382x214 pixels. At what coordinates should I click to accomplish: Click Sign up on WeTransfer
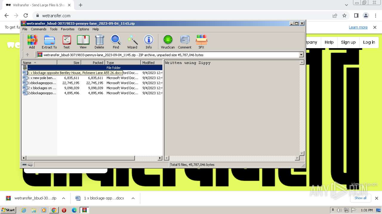348,42
